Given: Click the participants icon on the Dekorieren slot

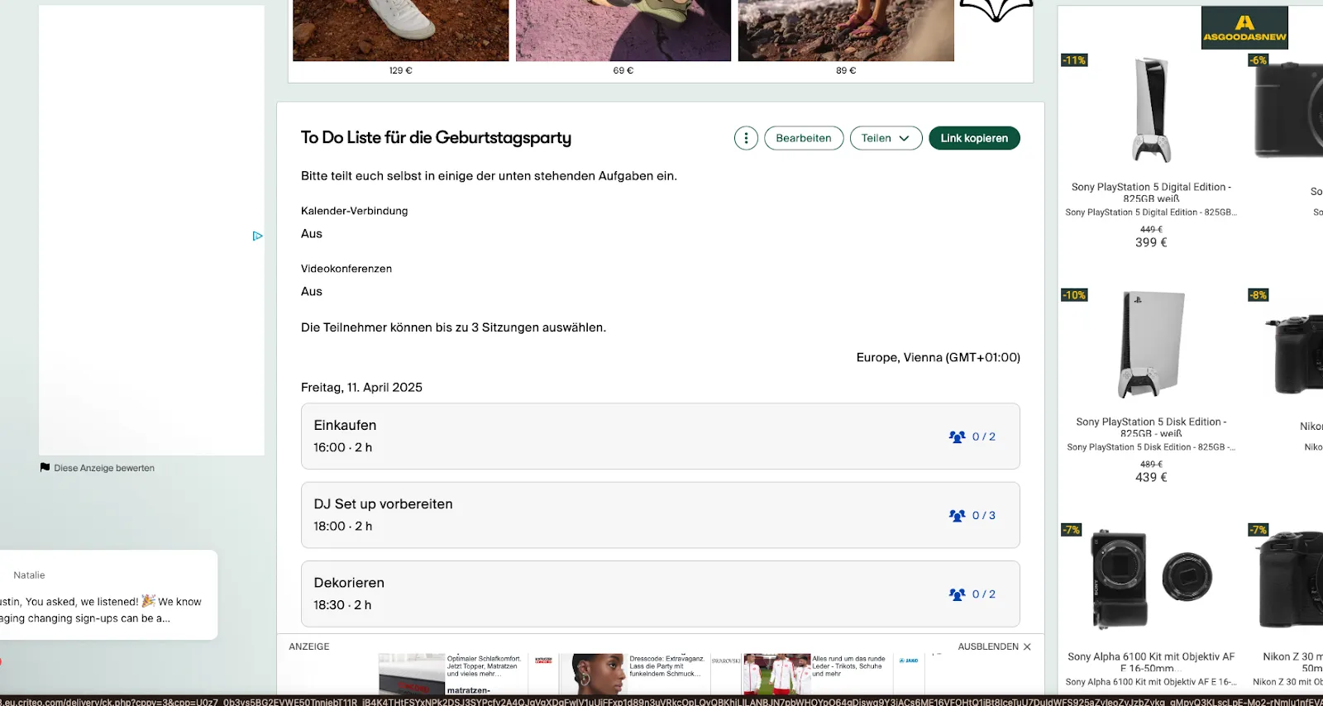Looking at the screenshot, I should tap(957, 594).
